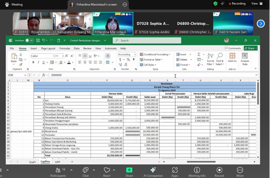The width and height of the screenshot is (270, 178).
Task: Switch to the HPP sheet tab
Action: coord(57,162)
